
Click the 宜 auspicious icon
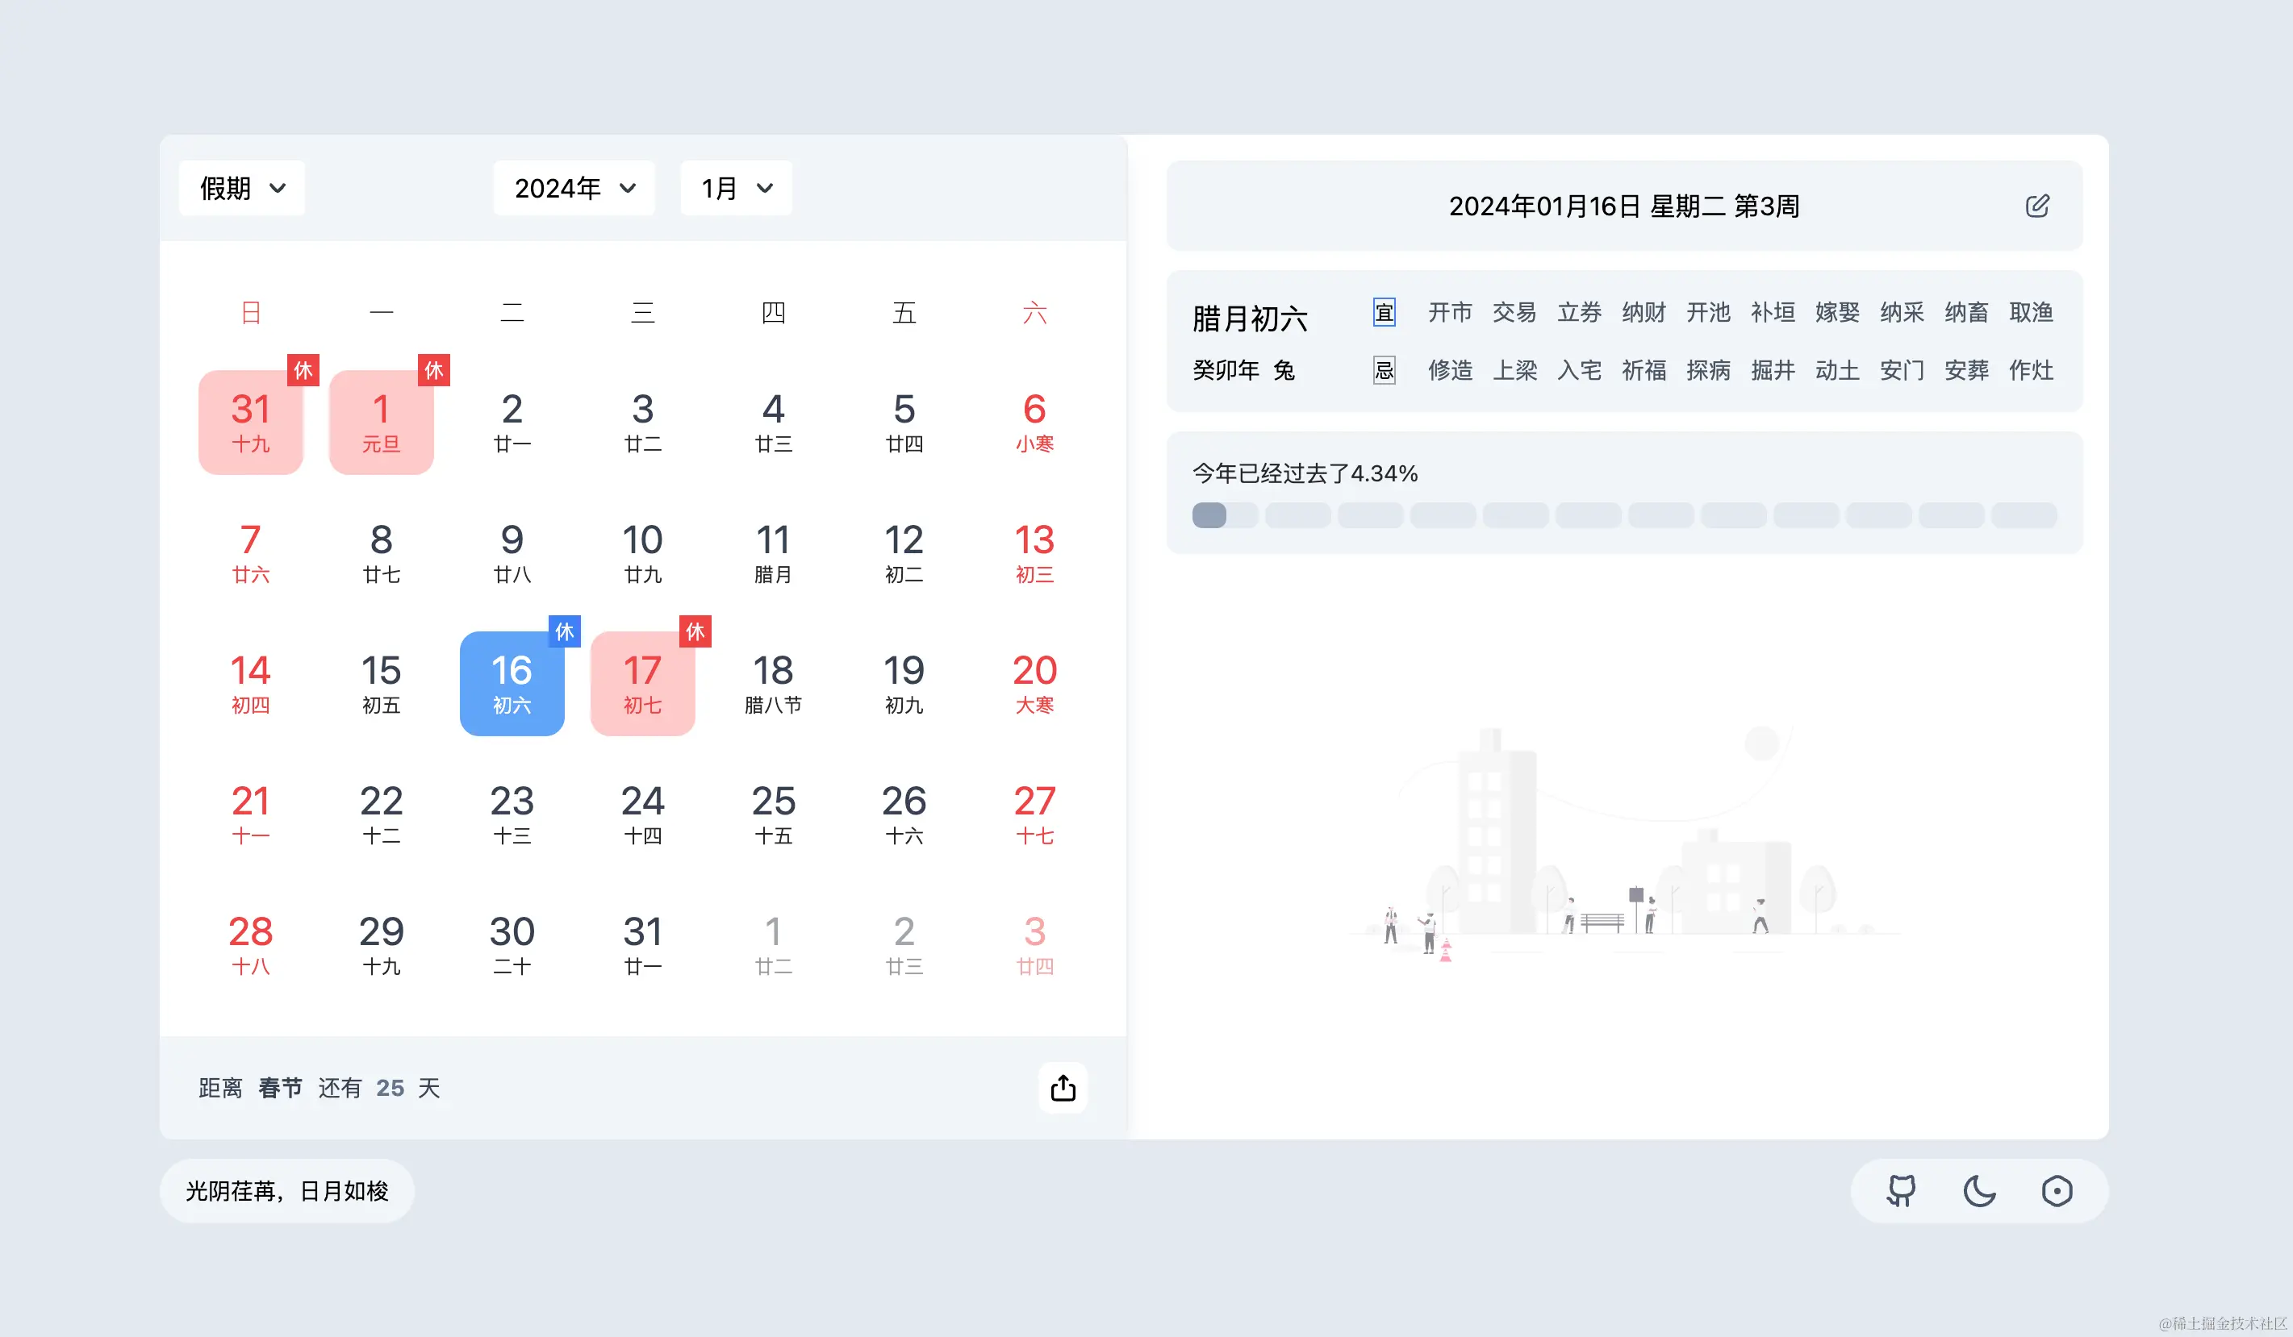[1384, 313]
